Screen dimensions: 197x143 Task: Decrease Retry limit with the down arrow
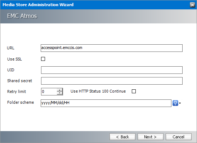60,93
